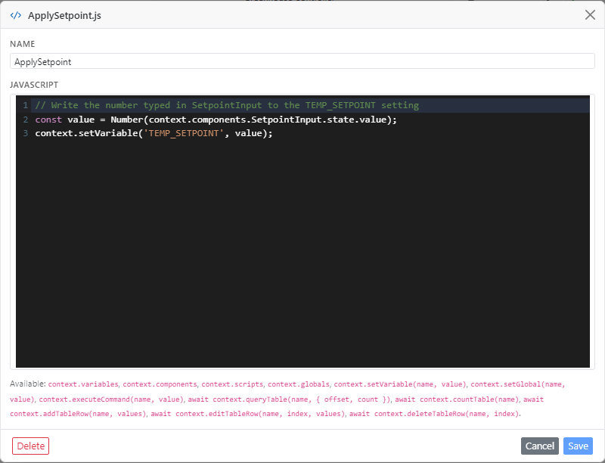Click the await context.queryTable hint

289,399
